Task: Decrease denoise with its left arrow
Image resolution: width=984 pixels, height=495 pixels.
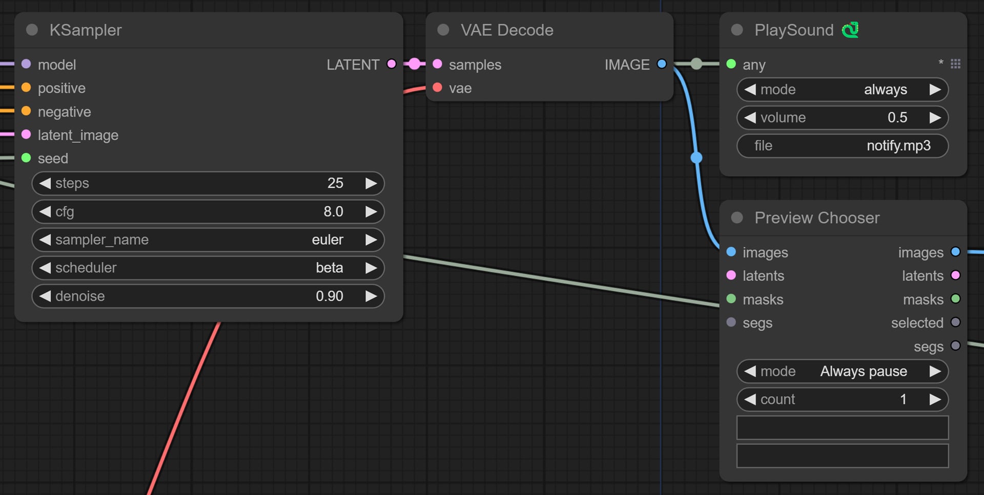Action: pyautogui.click(x=45, y=296)
